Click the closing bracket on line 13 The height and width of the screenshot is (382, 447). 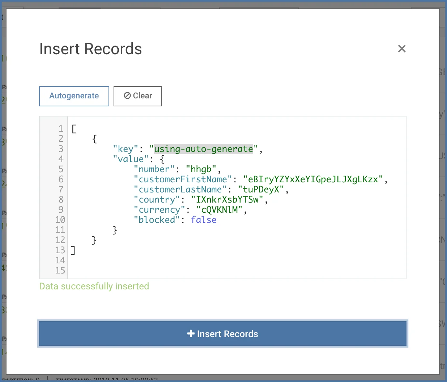tap(73, 250)
